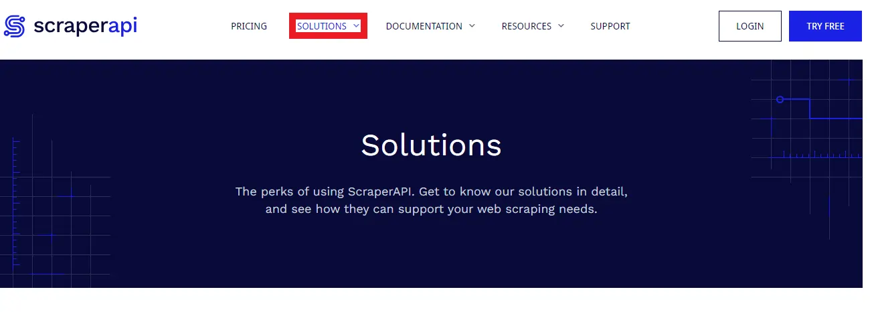This screenshot has height=312, width=874.
Task: Expand the Documentation dropdown chevron
Action: pyautogui.click(x=472, y=26)
